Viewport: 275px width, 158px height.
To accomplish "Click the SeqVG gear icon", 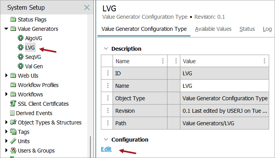I will (21, 57).
